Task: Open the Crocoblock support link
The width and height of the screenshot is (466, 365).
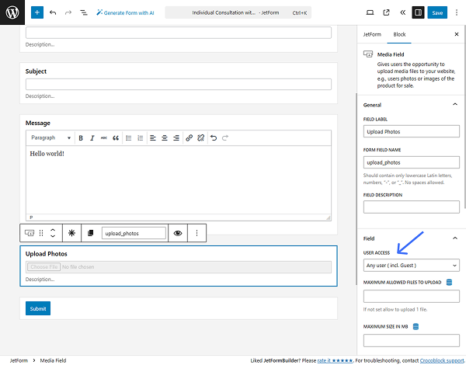Action: (x=442, y=360)
